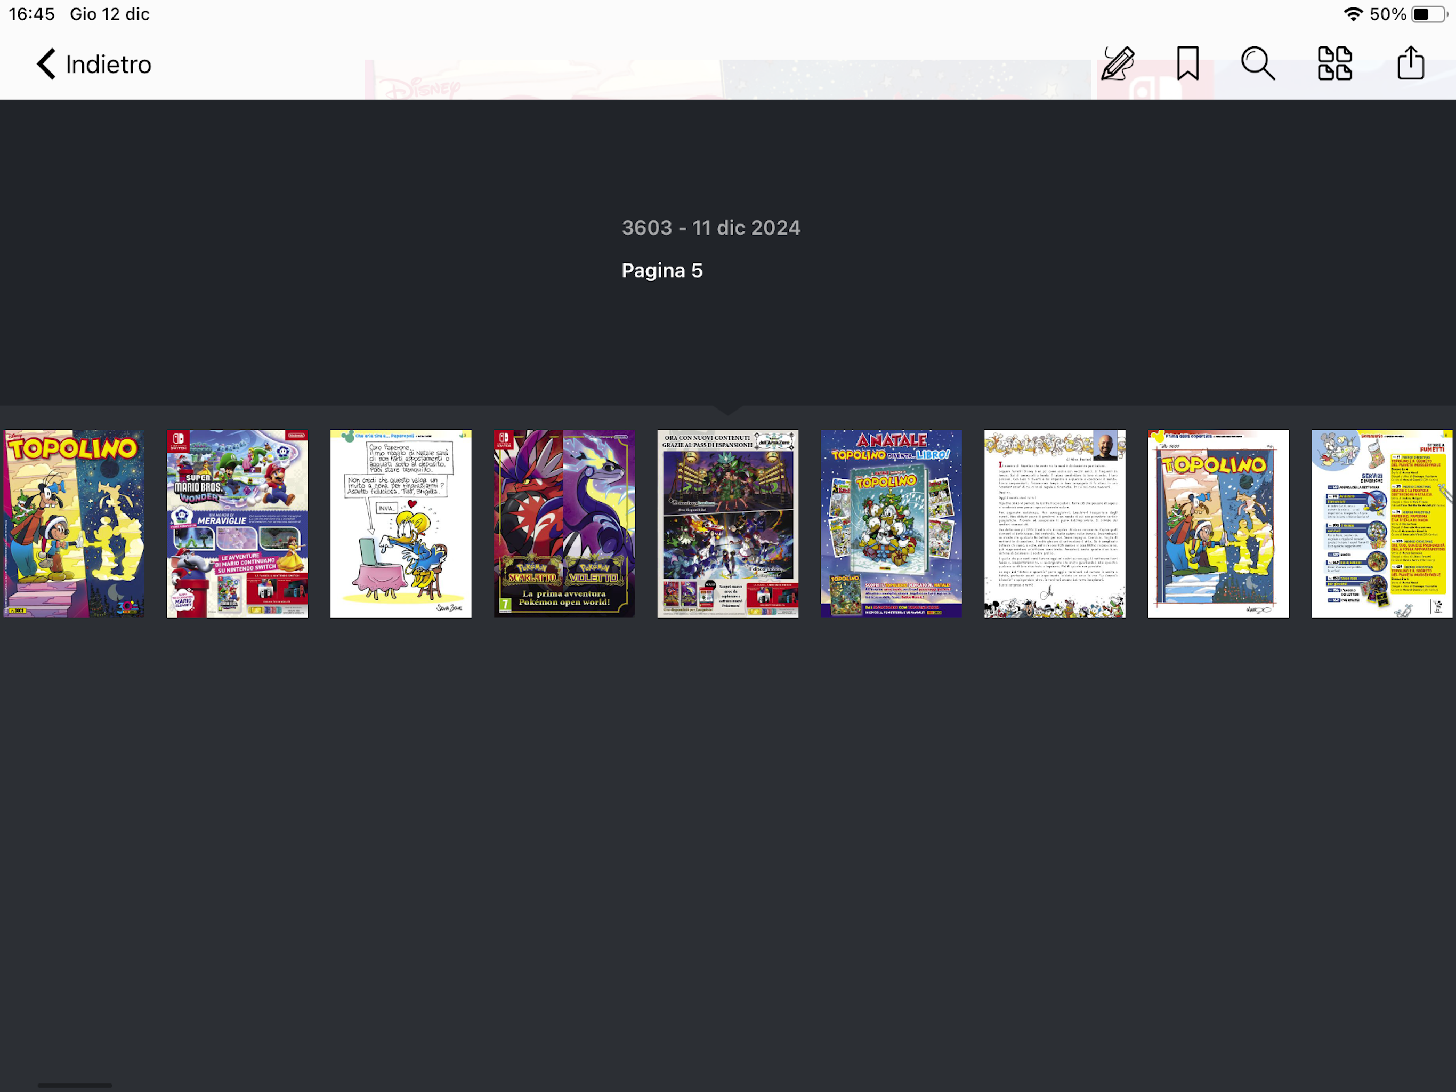Open the editorial text page thumbnail

pyautogui.click(x=1055, y=524)
